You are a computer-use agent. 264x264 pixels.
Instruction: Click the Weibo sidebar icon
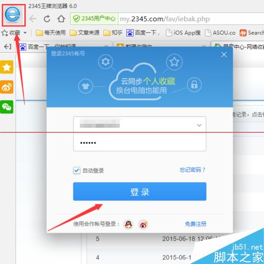(7, 87)
